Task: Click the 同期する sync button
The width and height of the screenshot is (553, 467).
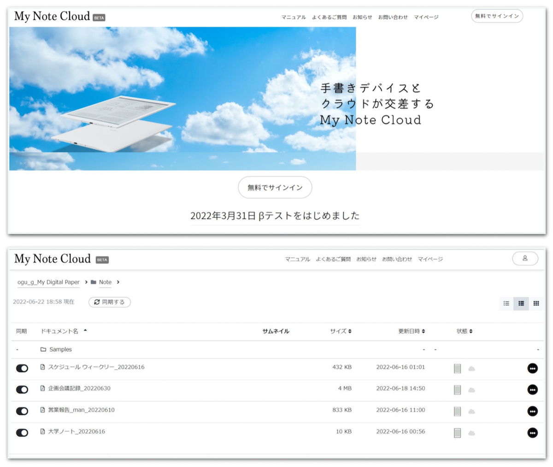Action: point(110,302)
